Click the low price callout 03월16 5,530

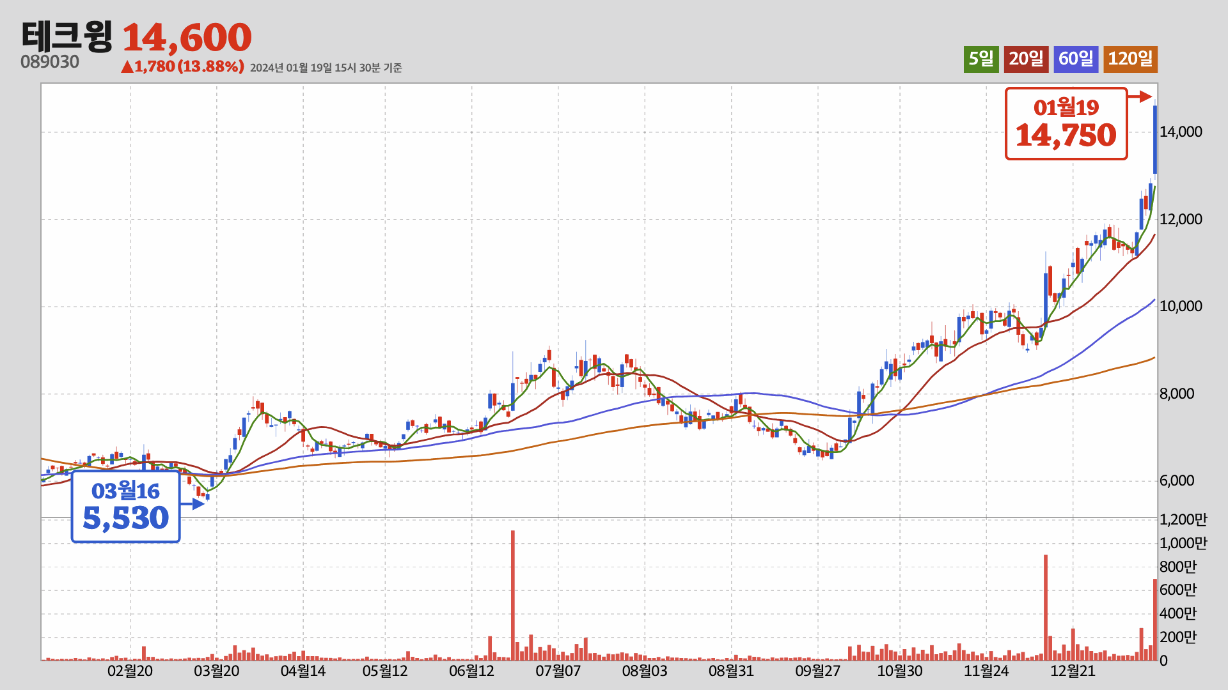(125, 507)
